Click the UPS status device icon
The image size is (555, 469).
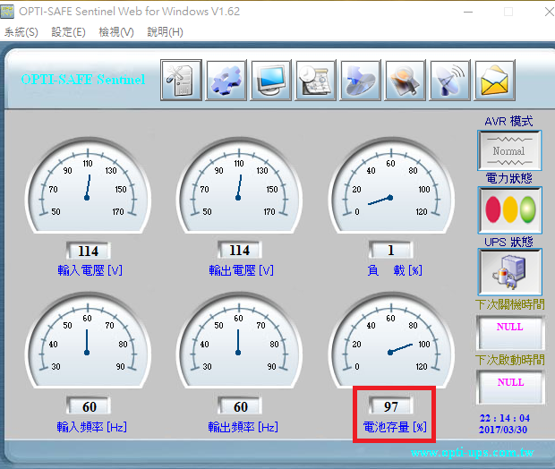tap(509, 272)
